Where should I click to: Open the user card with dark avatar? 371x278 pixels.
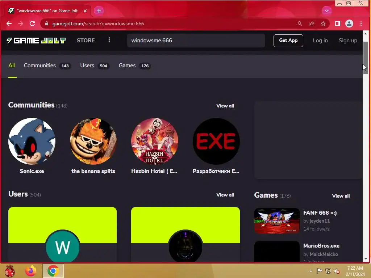tap(185, 235)
